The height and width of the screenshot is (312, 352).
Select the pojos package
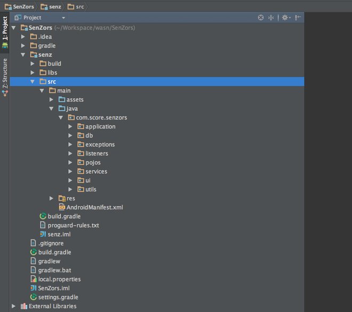pyautogui.click(x=93, y=163)
